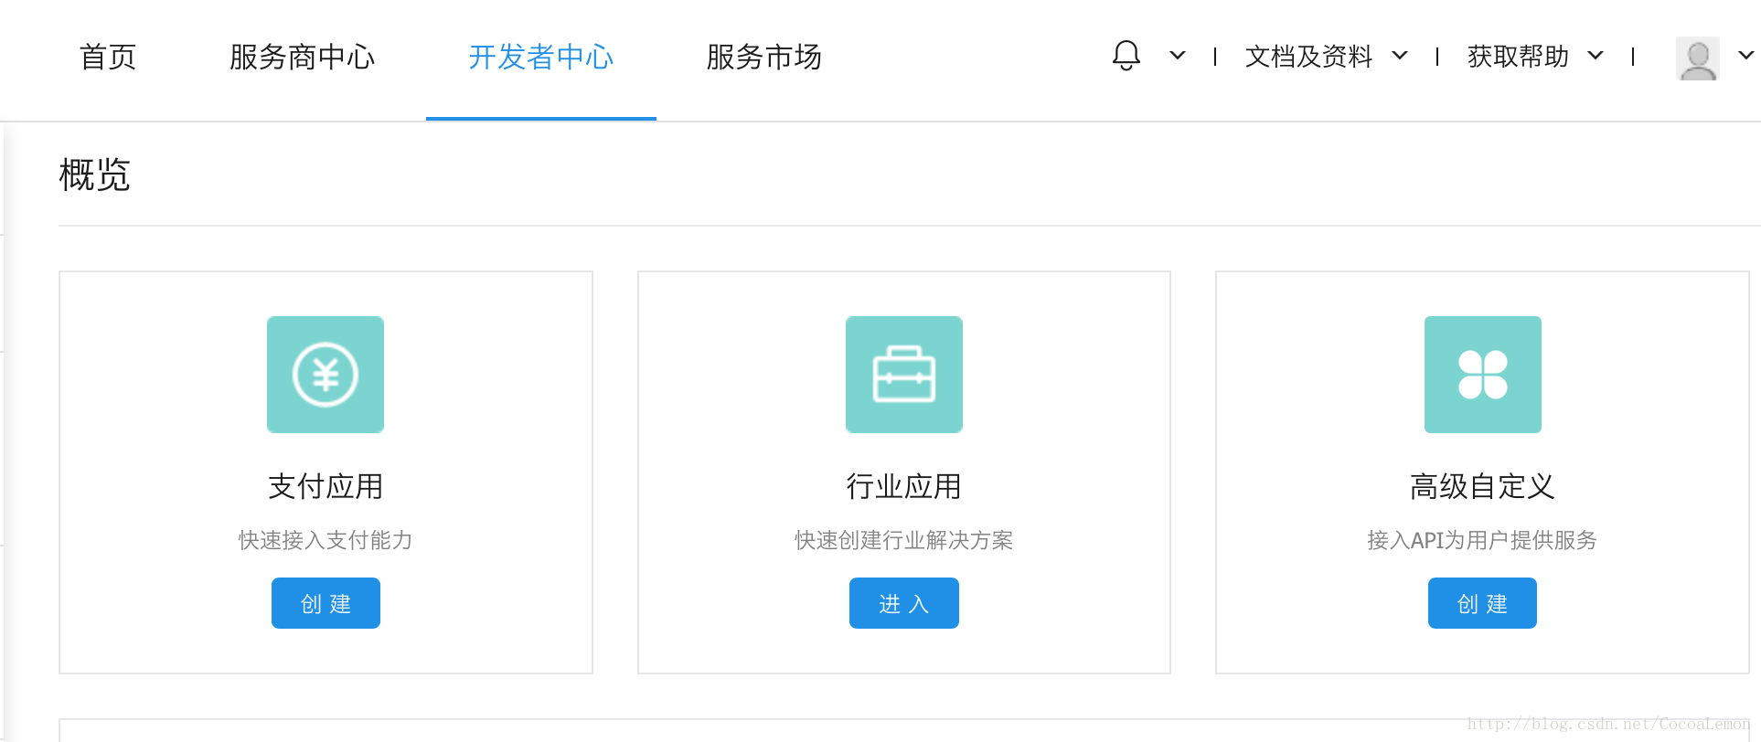Go to the 首页 tab
Image resolution: width=1761 pixels, height=742 pixels.
click(x=108, y=58)
